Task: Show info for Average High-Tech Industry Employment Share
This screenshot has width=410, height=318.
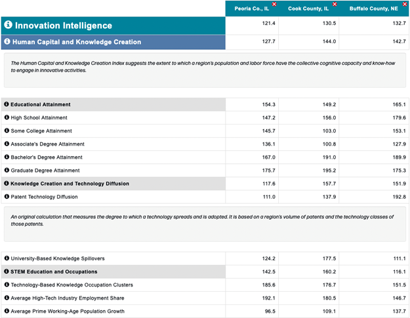Action: coord(7,298)
